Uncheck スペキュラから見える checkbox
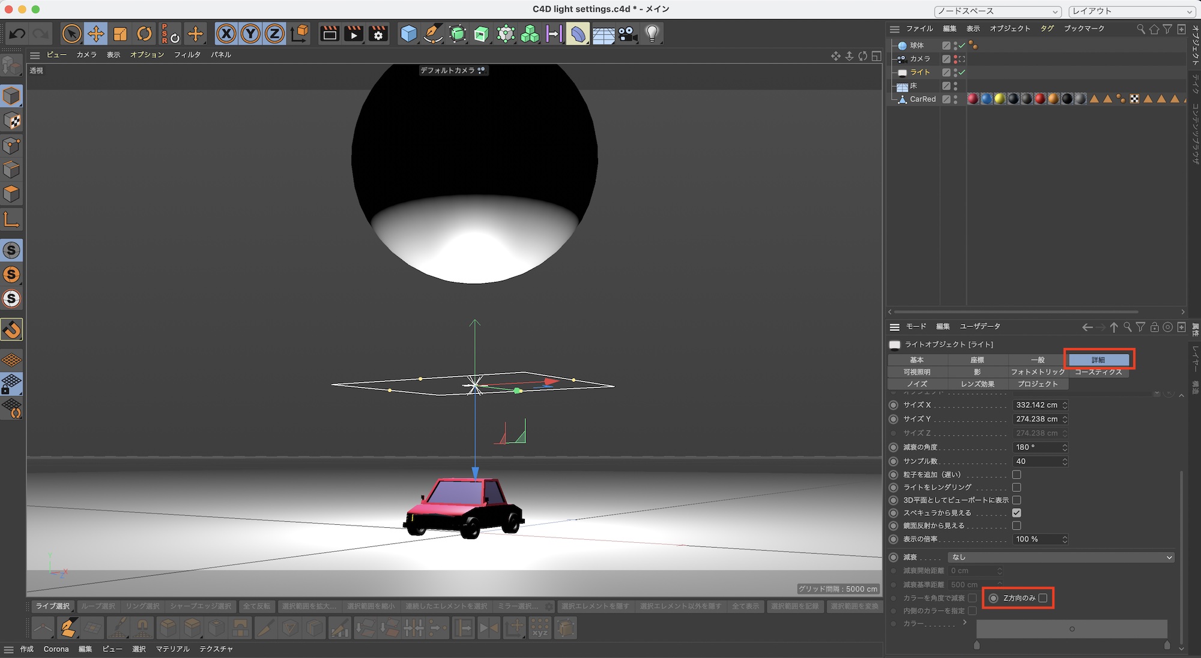 point(1017,513)
